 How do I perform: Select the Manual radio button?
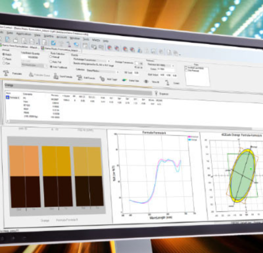[51, 57]
